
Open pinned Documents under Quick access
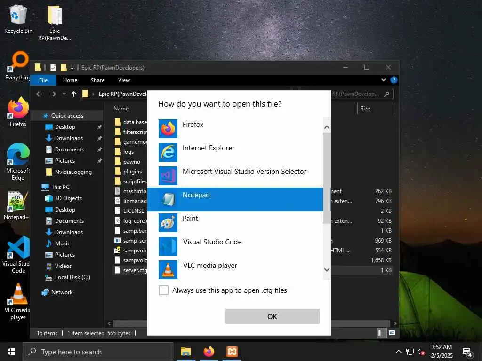coord(69,149)
